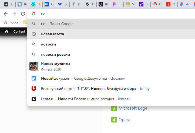Click the red TUT.BY favicon
The image size is (195, 133).
tap(34, 89)
